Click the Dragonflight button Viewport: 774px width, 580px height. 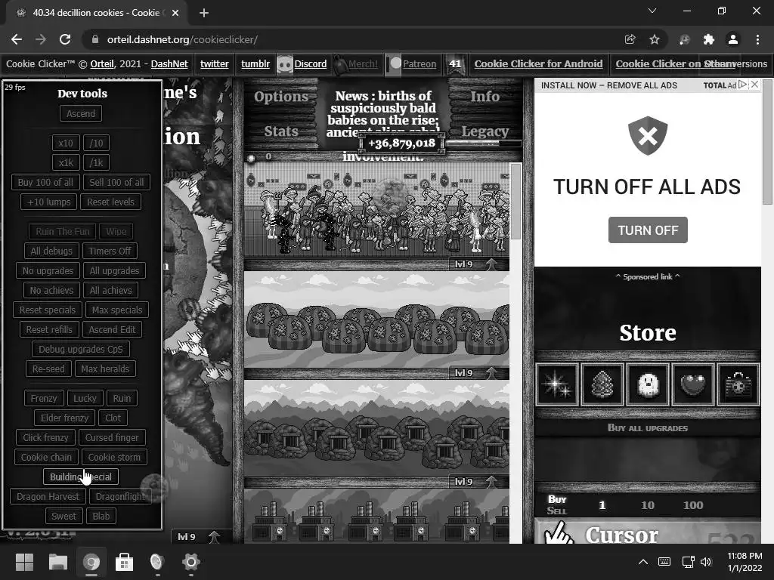(x=120, y=497)
